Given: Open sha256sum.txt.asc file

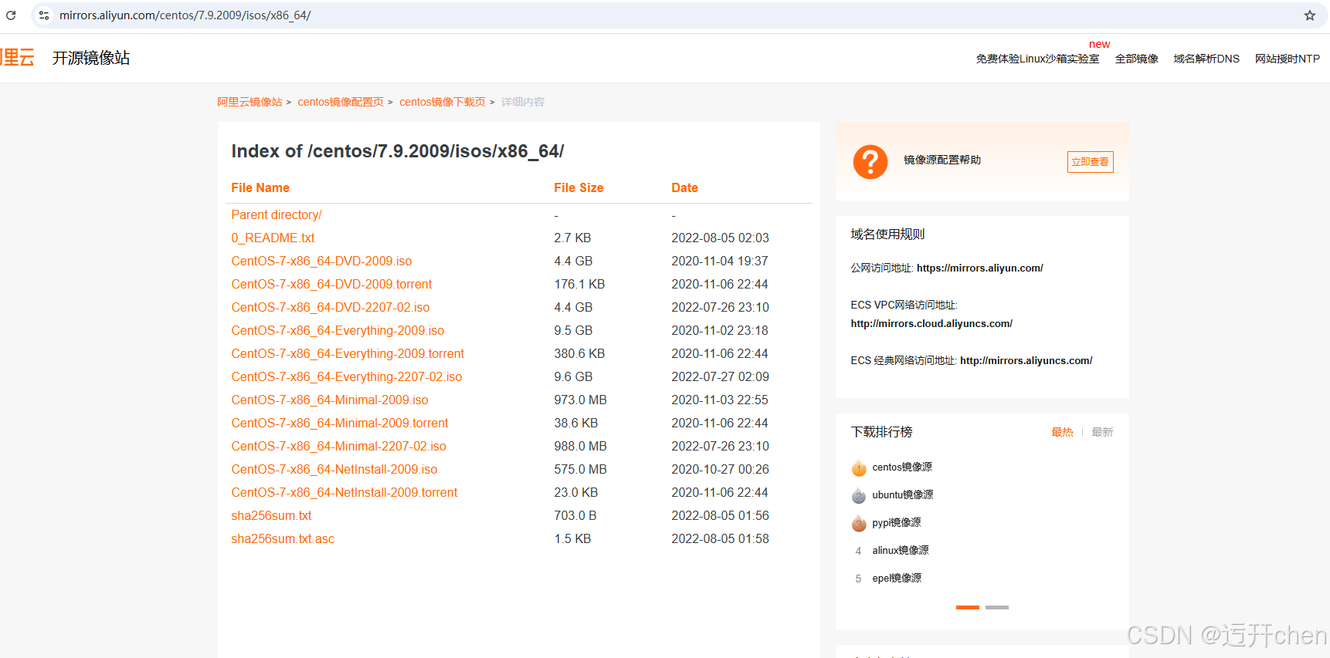Looking at the screenshot, I should (283, 539).
